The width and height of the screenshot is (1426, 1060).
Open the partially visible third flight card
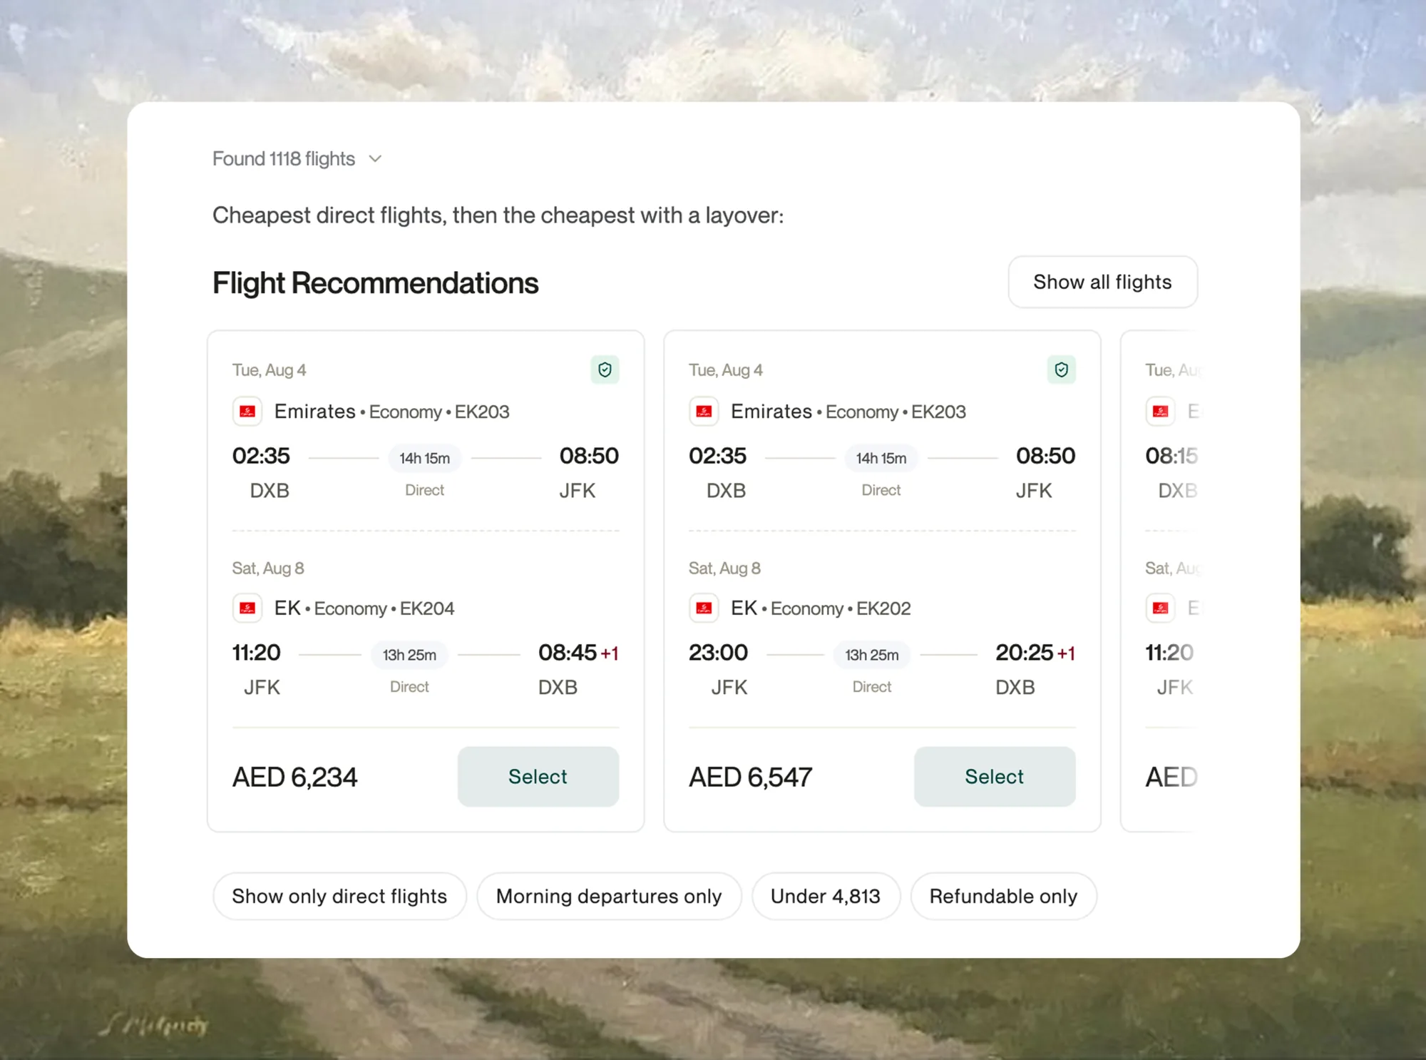point(1159,581)
